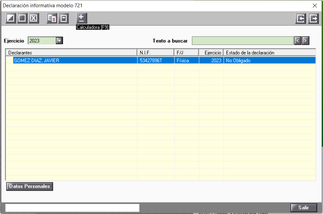
Task: Click the delete declaration X icon
Action: coord(34,18)
